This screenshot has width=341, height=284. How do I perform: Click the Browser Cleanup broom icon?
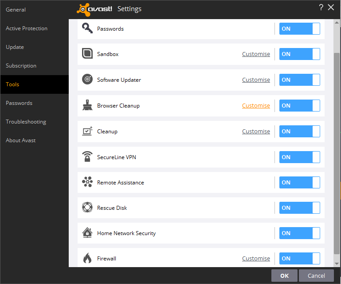click(87, 105)
